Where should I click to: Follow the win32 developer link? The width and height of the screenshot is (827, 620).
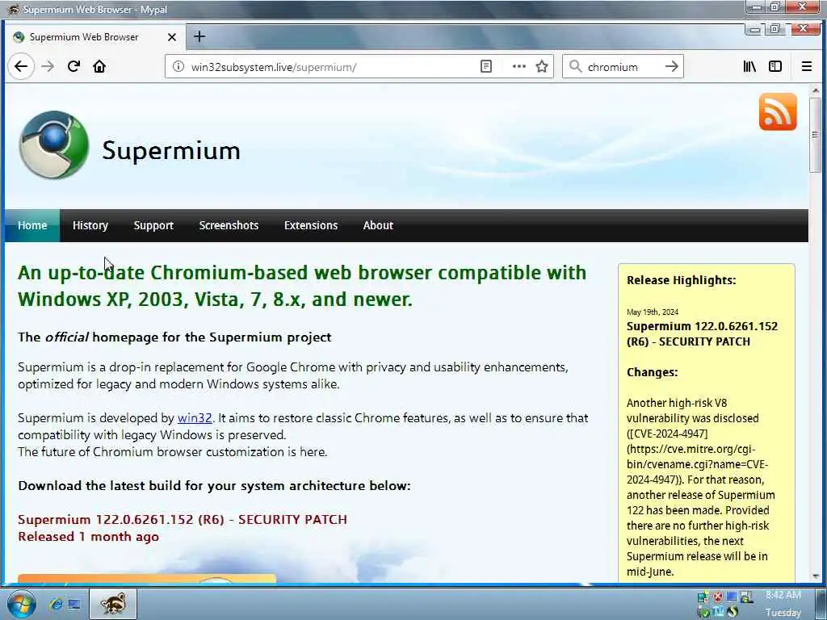pos(195,418)
